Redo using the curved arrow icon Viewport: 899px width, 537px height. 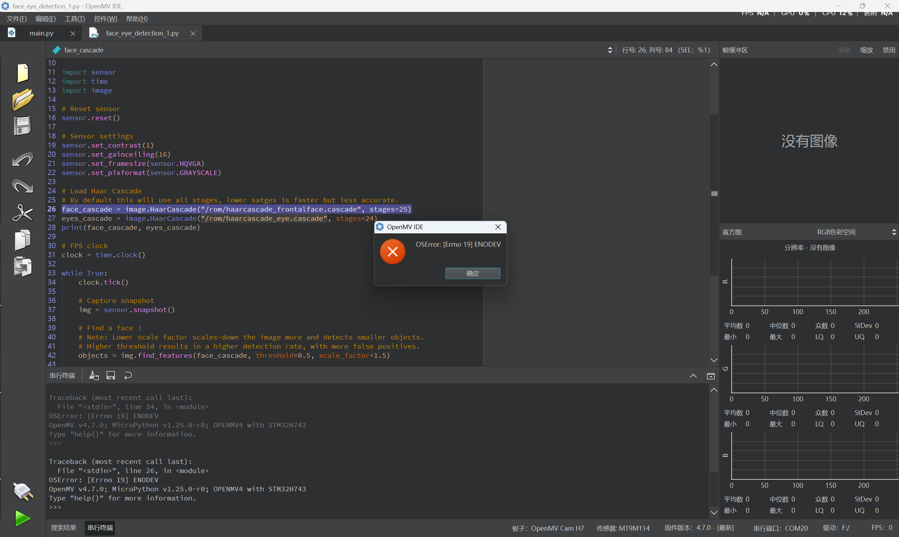pos(23,186)
